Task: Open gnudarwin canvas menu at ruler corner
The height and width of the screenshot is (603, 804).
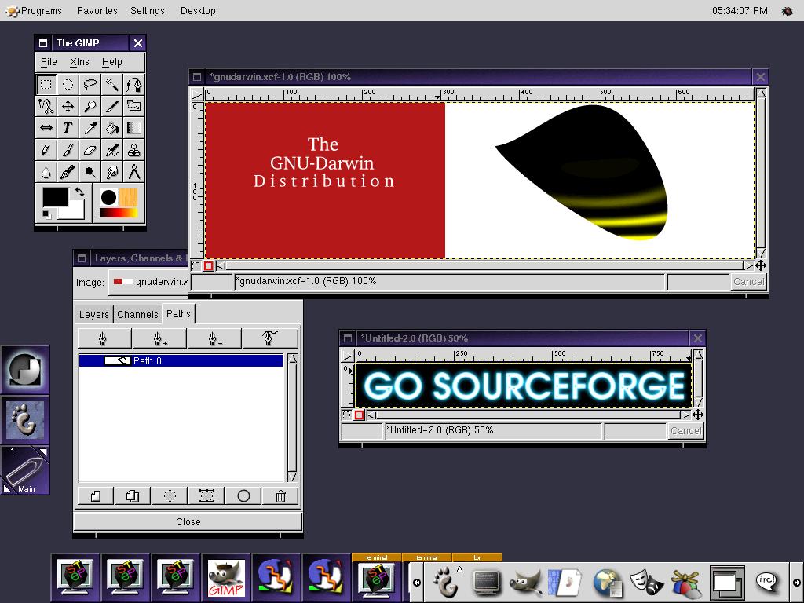Action: pyautogui.click(x=196, y=93)
